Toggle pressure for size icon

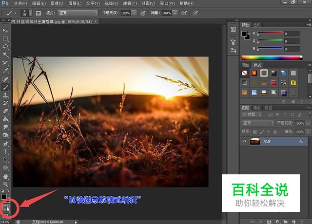(195, 13)
